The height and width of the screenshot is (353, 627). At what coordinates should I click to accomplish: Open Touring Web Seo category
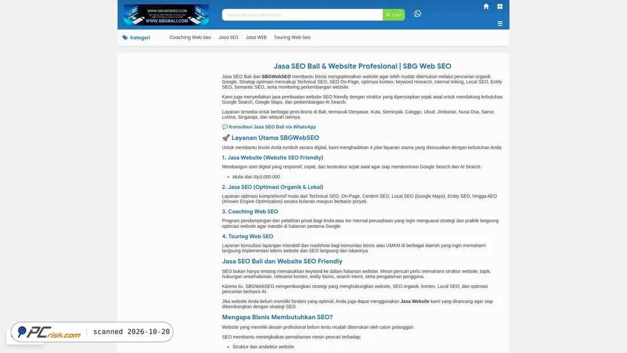pyautogui.click(x=292, y=37)
